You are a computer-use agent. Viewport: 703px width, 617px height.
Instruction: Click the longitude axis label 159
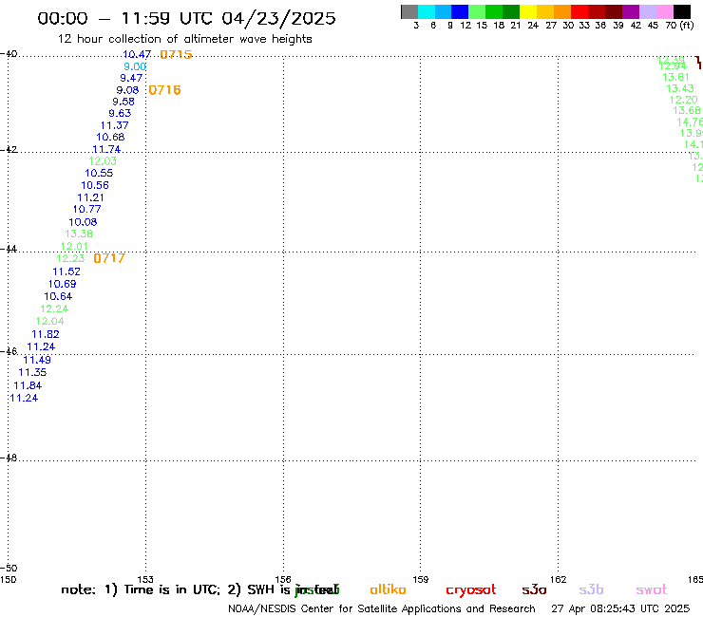tap(421, 579)
